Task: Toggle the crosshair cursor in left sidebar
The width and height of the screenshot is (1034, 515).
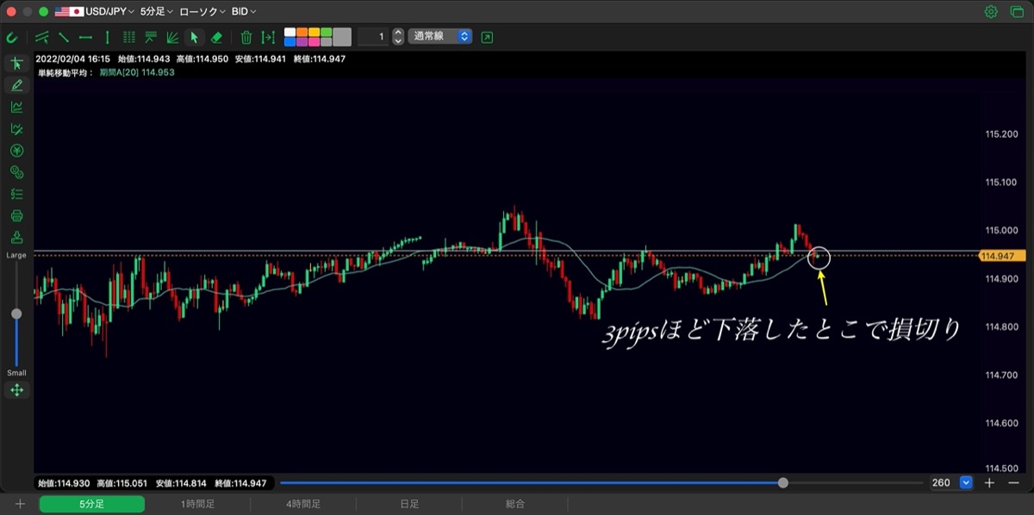Action: 16,64
